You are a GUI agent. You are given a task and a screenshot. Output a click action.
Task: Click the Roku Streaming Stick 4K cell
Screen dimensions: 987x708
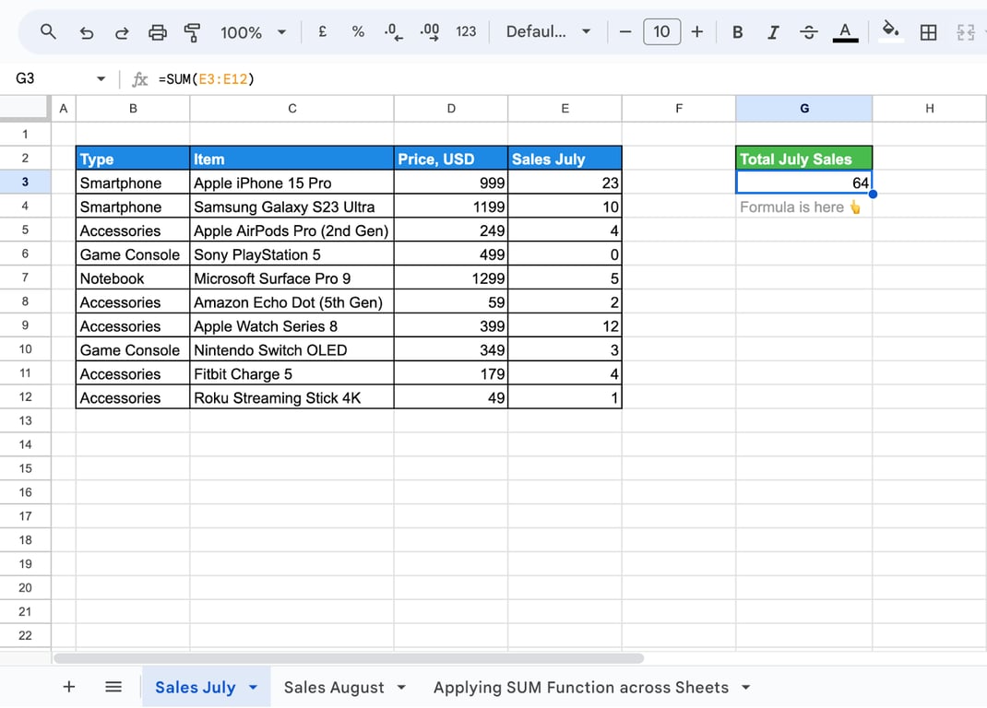[292, 397]
